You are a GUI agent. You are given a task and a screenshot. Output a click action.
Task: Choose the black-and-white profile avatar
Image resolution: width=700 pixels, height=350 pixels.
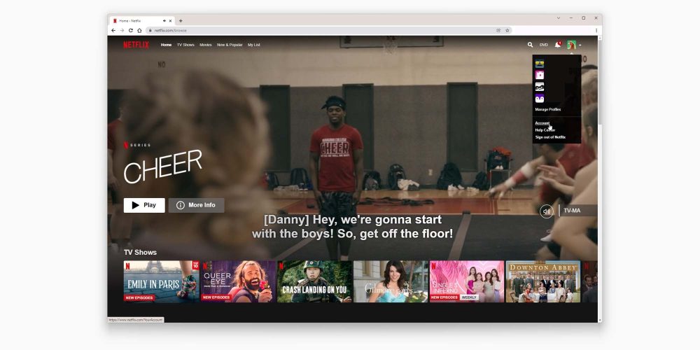click(540, 87)
